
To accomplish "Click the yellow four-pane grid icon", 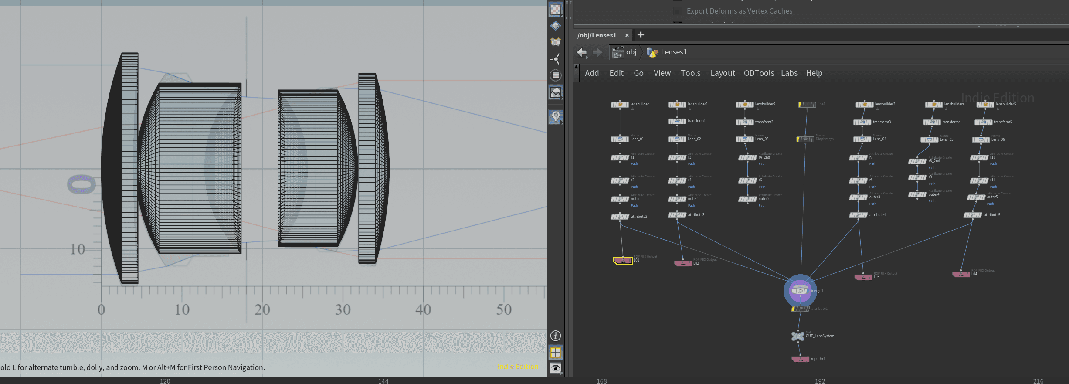I will tap(555, 352).
